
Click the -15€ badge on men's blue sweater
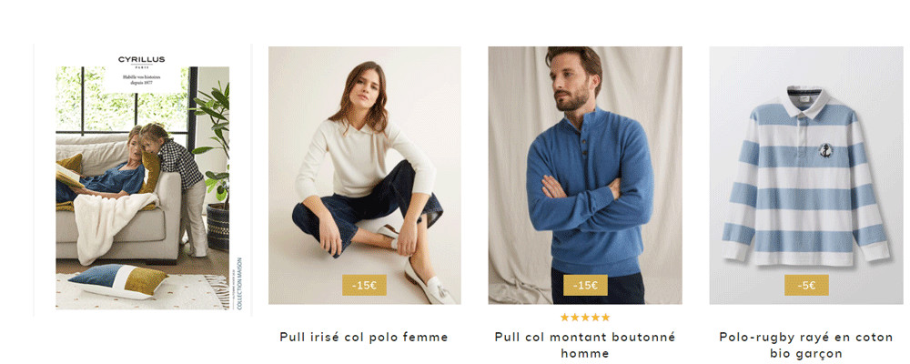click(585, 285)
